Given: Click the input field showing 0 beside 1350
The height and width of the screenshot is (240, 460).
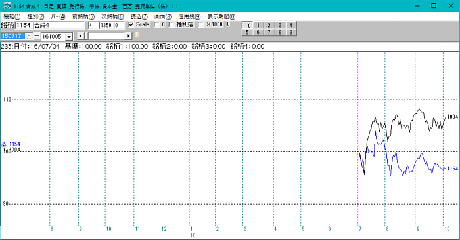Looking at the screenshot, I should pyautogui.click(x=119, y=25).
